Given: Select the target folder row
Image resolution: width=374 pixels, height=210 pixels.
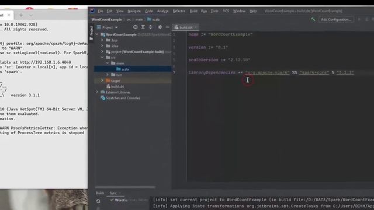Looking at the screenshot, I should 133,80.
